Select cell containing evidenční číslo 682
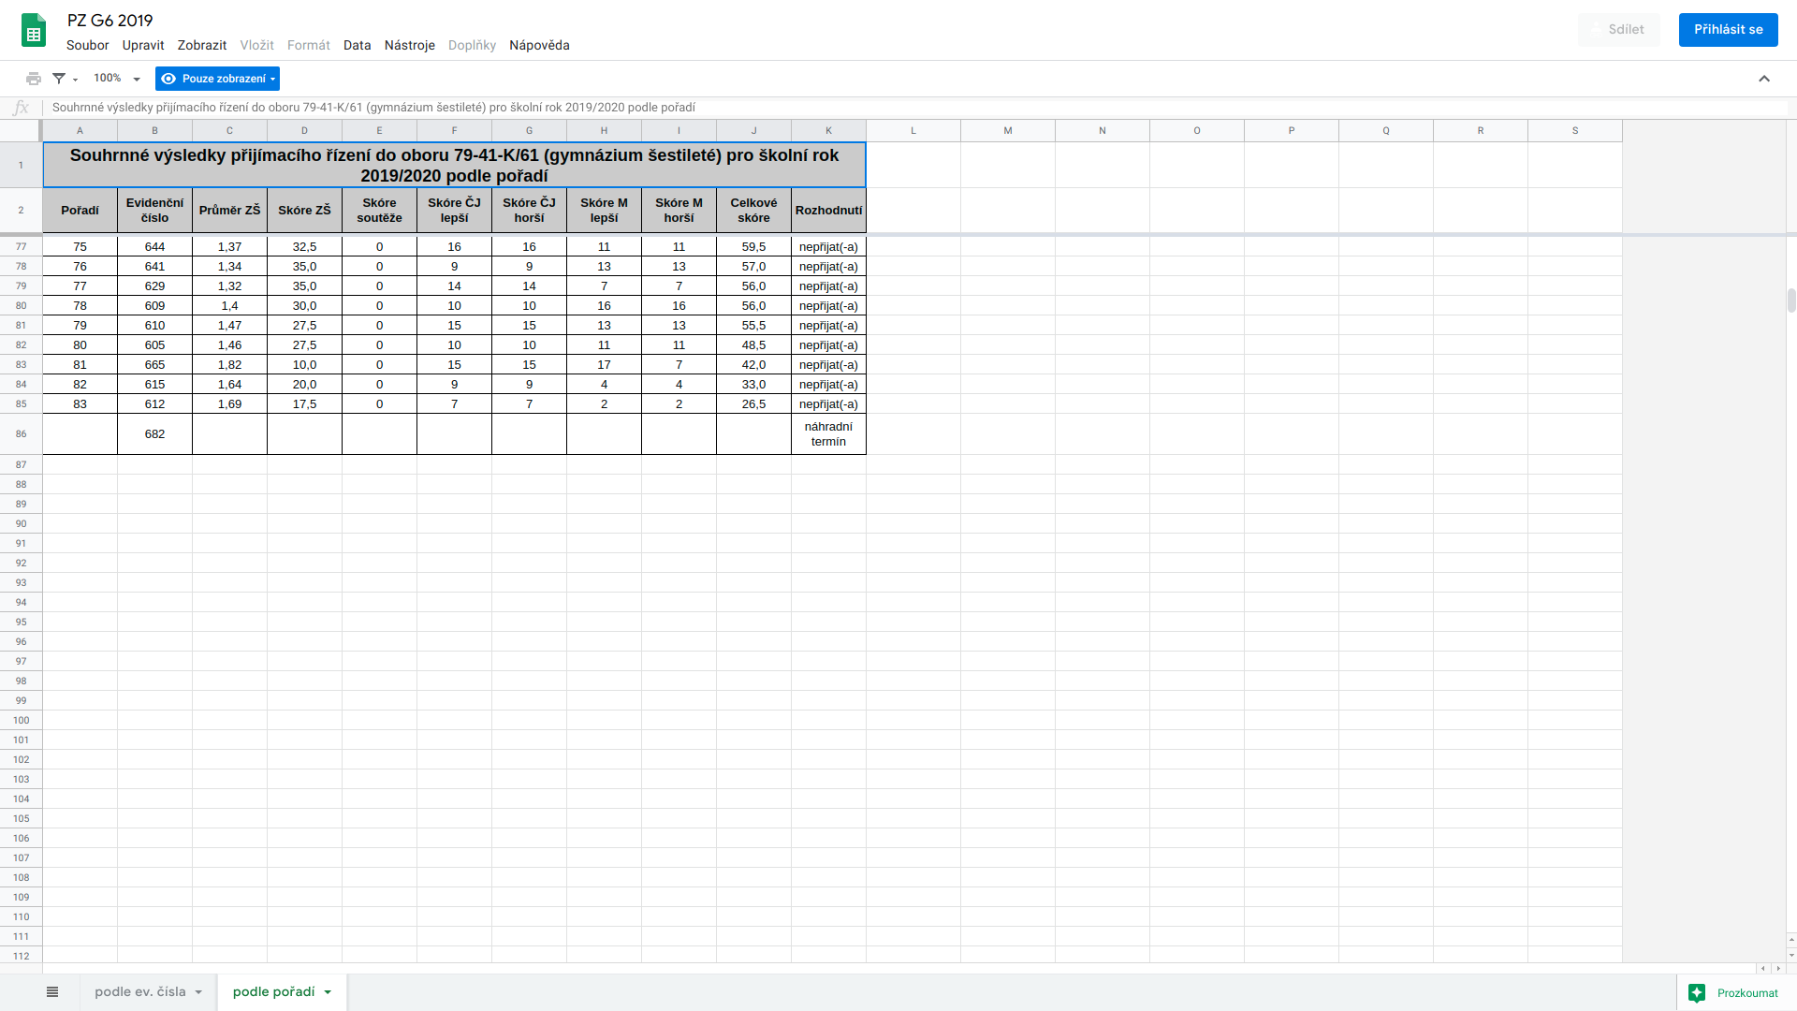The width and height of the screenshot is (1797, 1011). [x=154, y=434]
